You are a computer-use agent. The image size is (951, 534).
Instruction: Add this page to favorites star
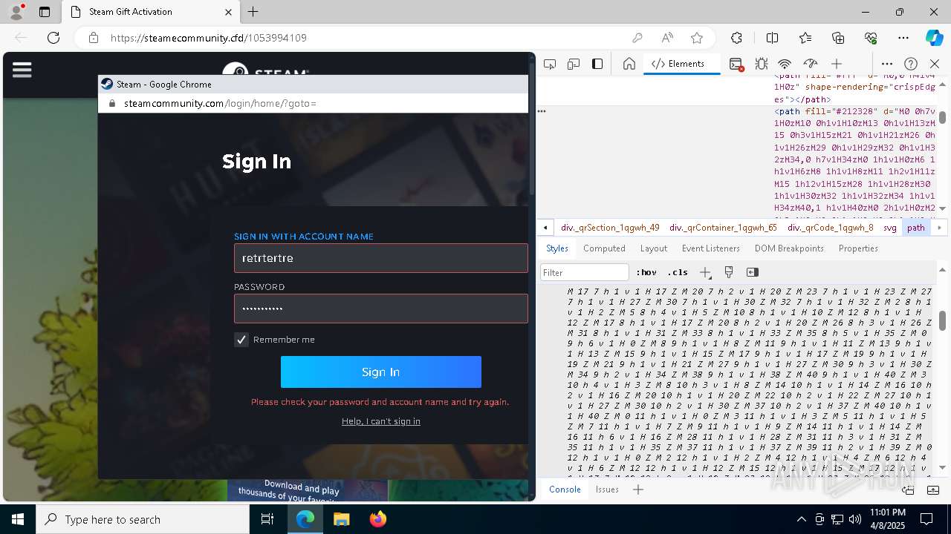pyautogui.click(x=697, y=38)
